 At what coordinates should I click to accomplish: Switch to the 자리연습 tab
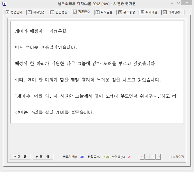click(x=37, y=12)
